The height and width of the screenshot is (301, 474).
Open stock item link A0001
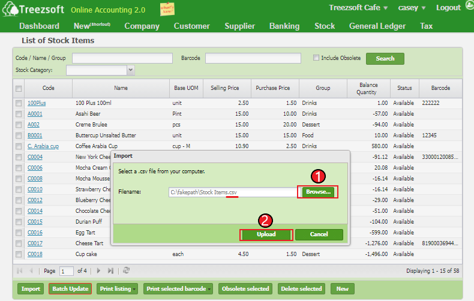tap(35, 114)
